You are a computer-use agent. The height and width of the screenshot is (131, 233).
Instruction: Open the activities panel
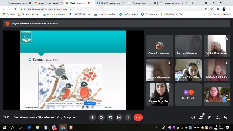point(218,117)
